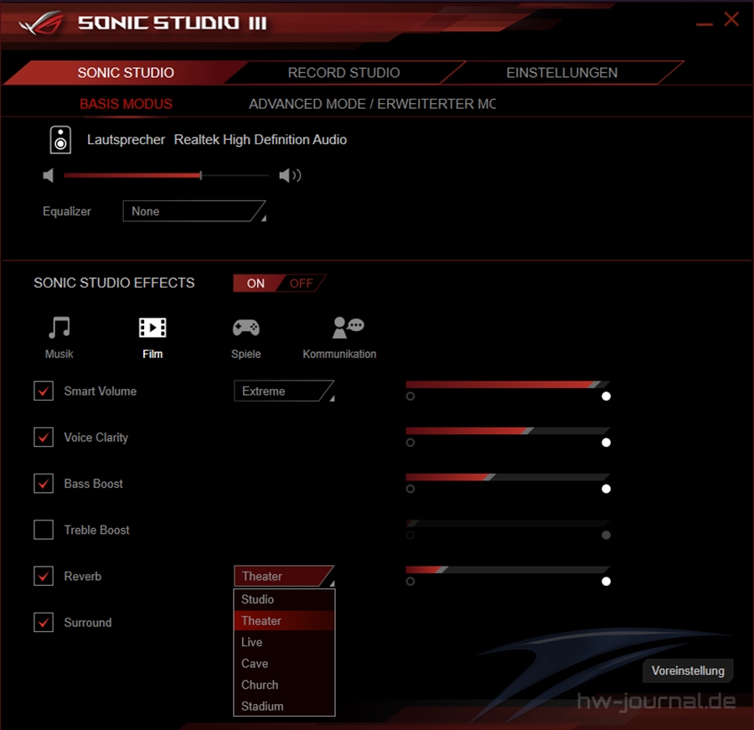Screen dimensions: 754x730
Task: Click the Lautsprecher speaker device icon
Action: pos(60,140)
